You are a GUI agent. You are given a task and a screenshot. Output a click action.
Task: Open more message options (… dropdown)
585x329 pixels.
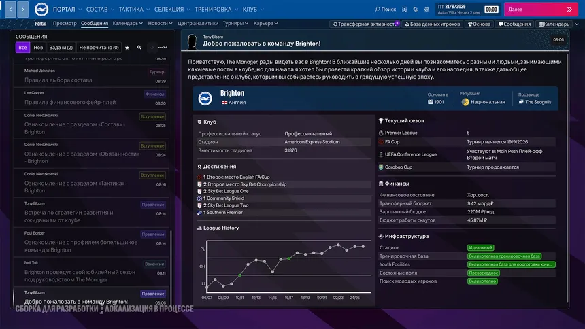[x=163, y=48]
